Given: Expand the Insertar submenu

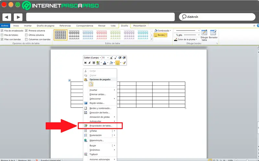Looking at the screenshot, I should pyautogui.click(x=102, y=90).
